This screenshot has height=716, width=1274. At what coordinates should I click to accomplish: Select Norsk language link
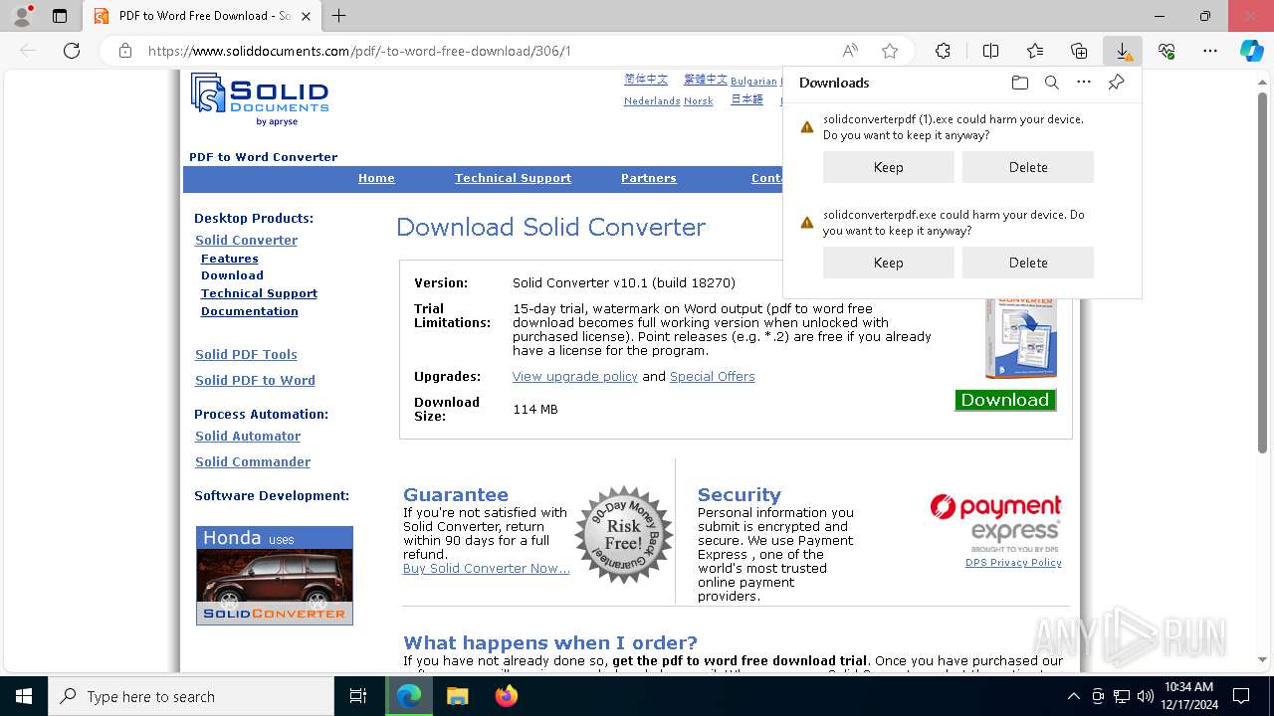tap(698, 100)
